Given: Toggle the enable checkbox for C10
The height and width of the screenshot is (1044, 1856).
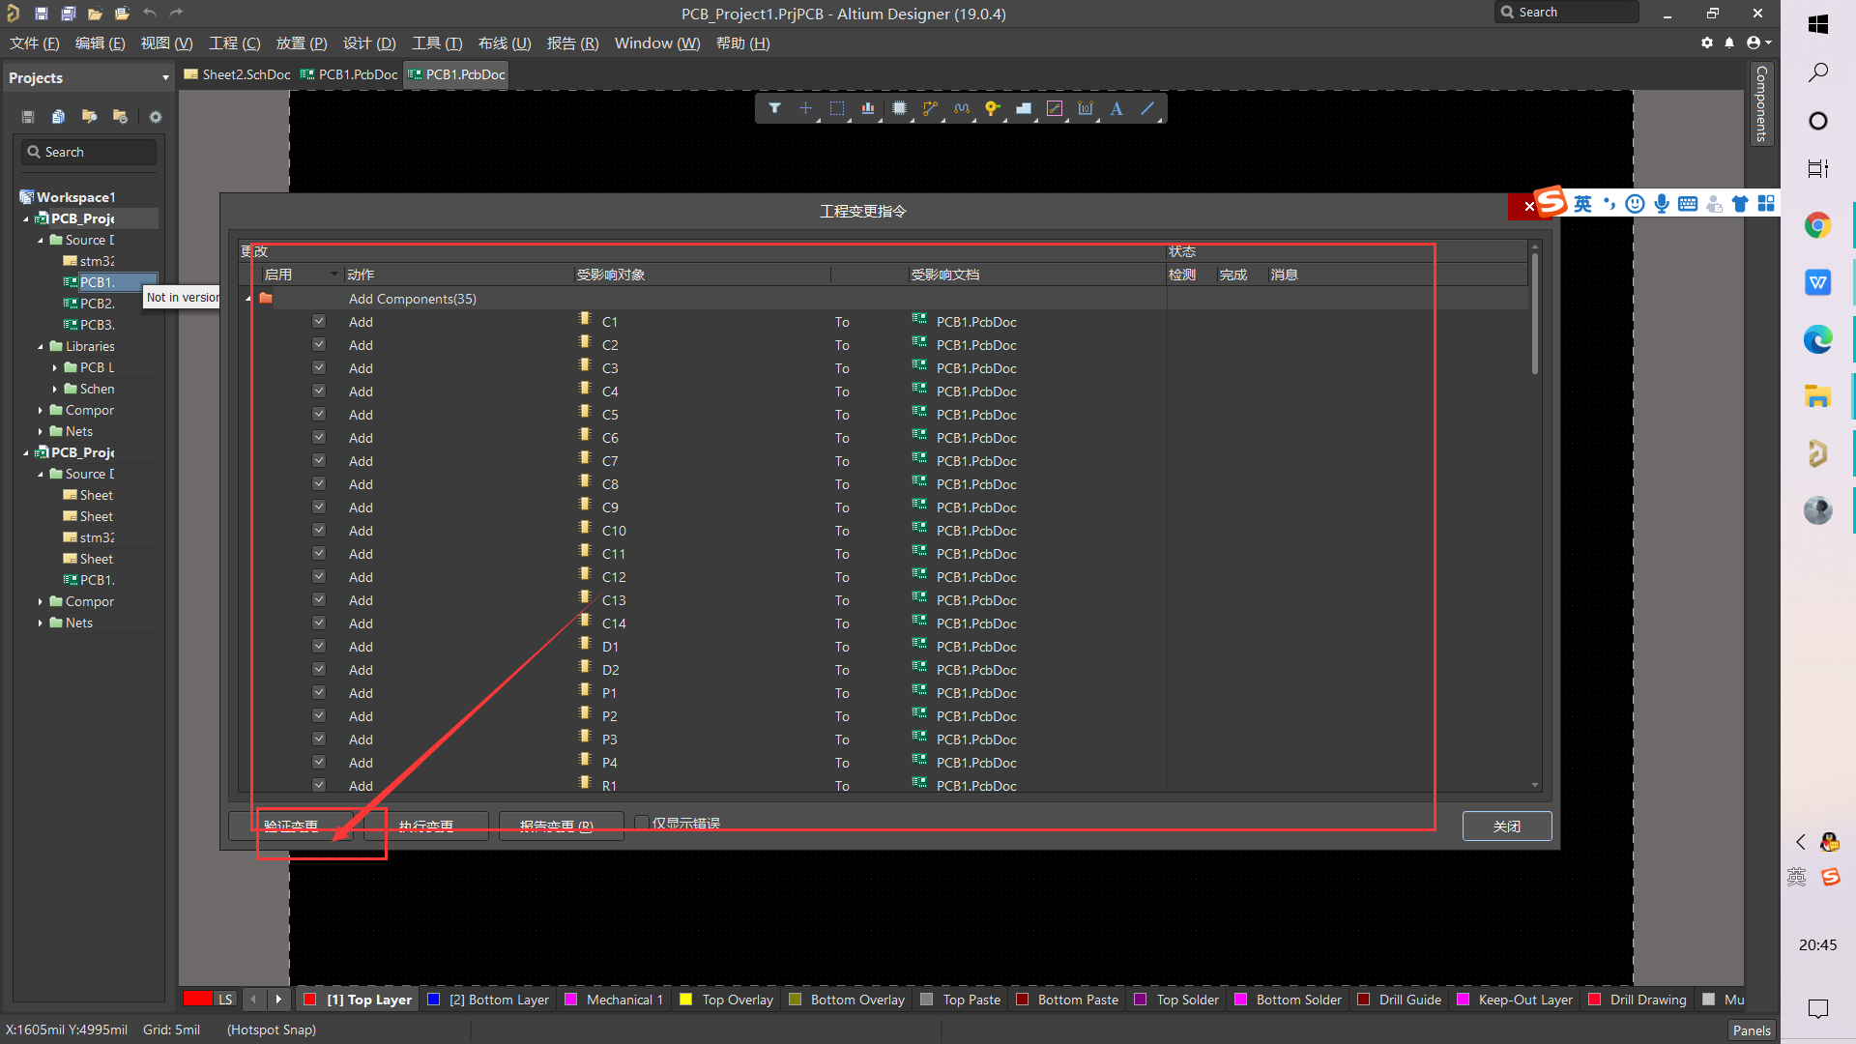Looking at the screenshot, I should click(319, 530).
